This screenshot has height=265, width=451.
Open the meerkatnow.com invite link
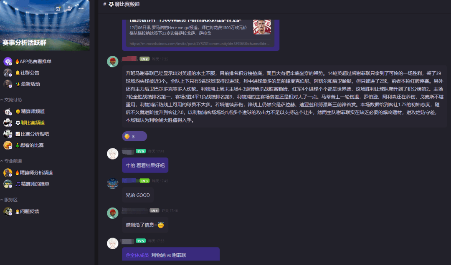pos(199,44)
